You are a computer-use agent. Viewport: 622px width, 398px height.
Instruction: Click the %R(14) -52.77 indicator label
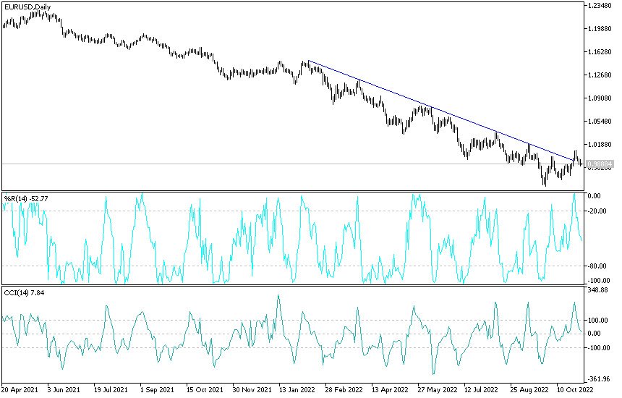[26, 198]
